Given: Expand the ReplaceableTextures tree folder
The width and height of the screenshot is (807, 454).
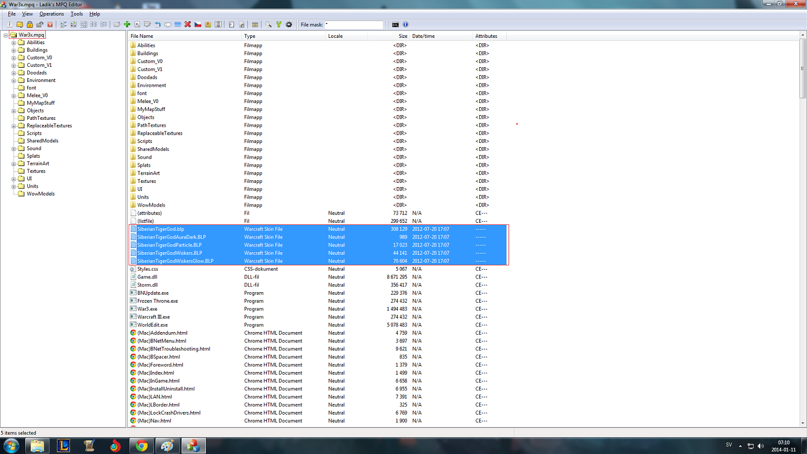Looking at the screenshot, I should pos(14,126).
